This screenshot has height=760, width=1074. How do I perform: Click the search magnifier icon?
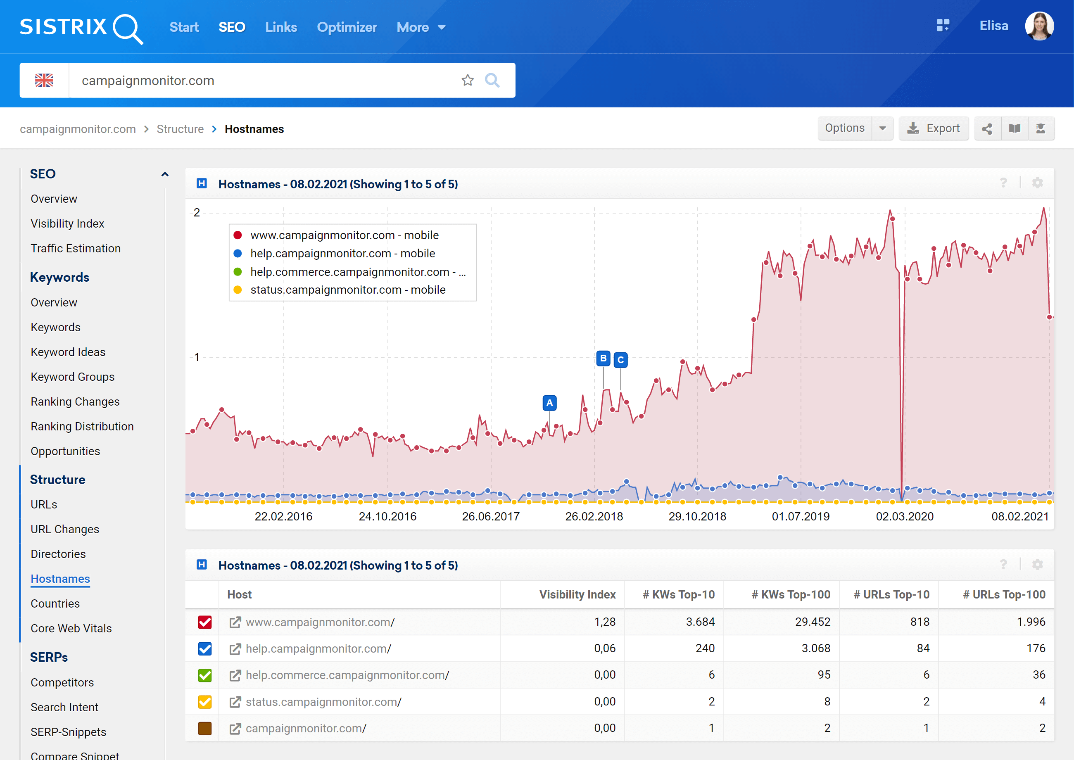coord(492,81)
